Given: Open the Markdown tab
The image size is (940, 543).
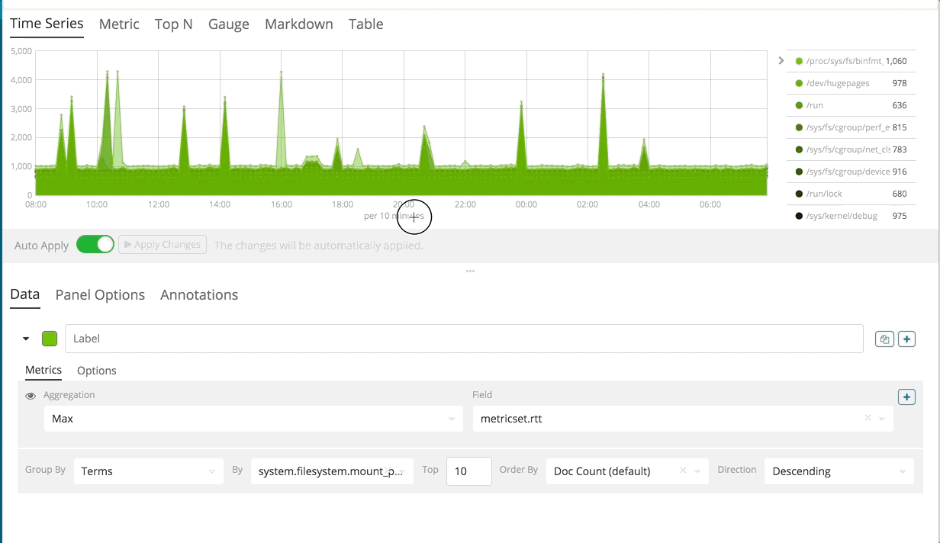Looking at the screenshot, I should click(299, 24).
